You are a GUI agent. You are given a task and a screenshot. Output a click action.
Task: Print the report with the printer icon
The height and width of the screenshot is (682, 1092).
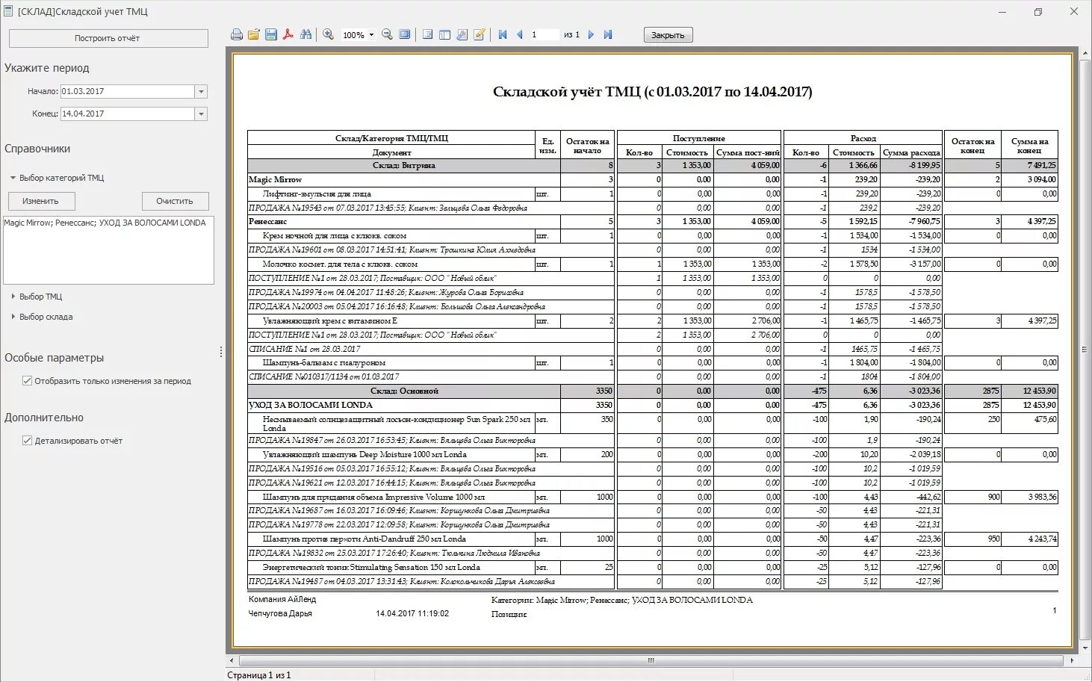click(x=237, y=35)
